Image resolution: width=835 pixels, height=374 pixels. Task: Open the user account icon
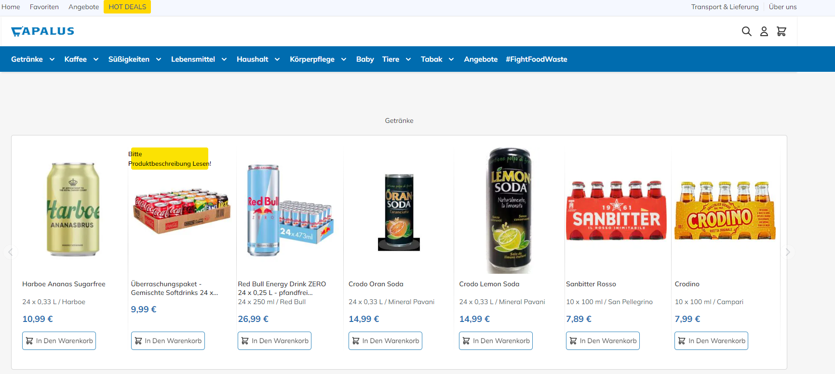[x=764, y=31]
